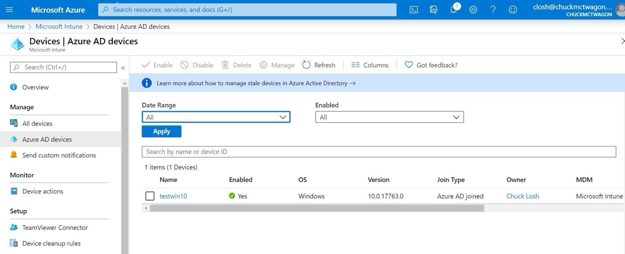Image resolution: width=625 pixels, height=254 pixels.
Task: Go to Microsoft Intune breadcrumb
Action: [59, 27]
